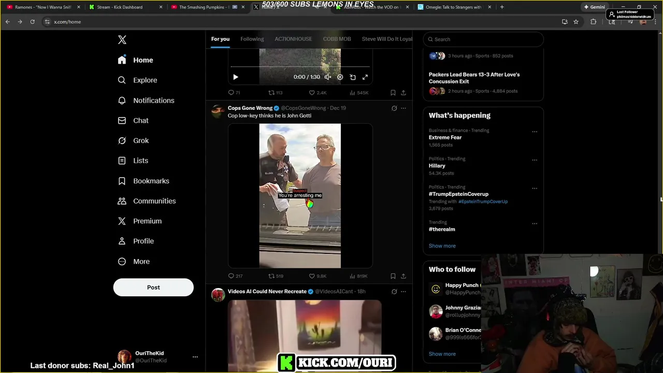663x373 pixels.
Task: Bookmark this page with the star icon
Action: pyautogui.click(x=576, y=22)
